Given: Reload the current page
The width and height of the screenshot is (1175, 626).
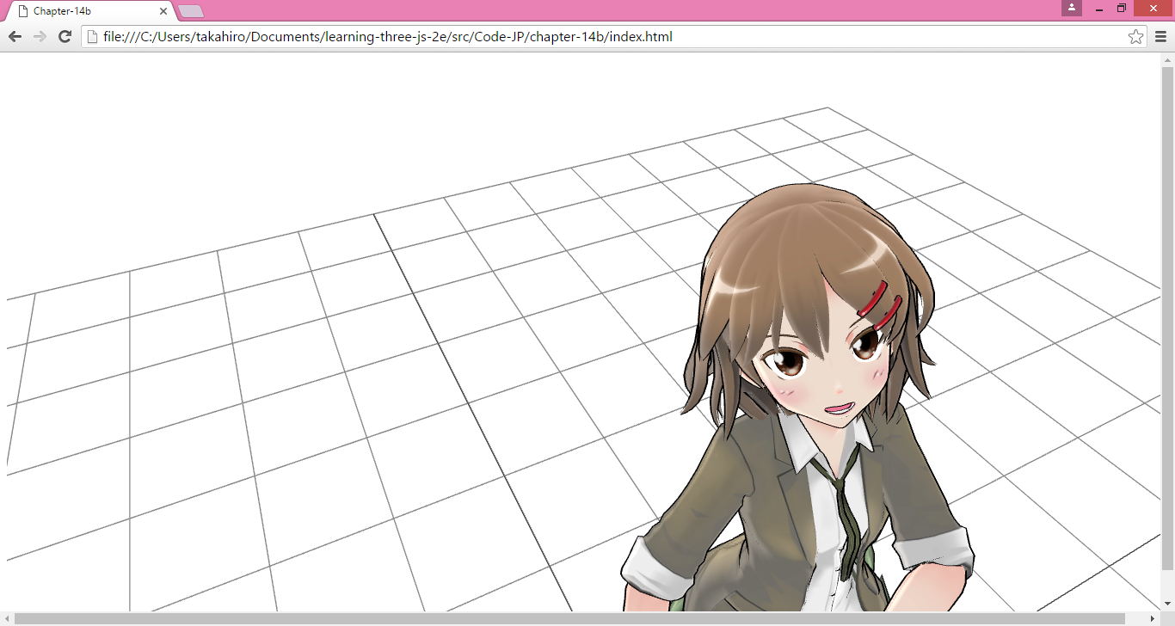Looking at the screenshot, I should pos(65,36).
